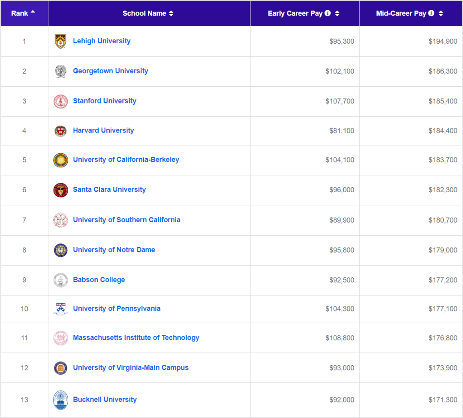463x418 pixels.
Task: Click the UC Berkeley seal icon
Action: point(60,160)
